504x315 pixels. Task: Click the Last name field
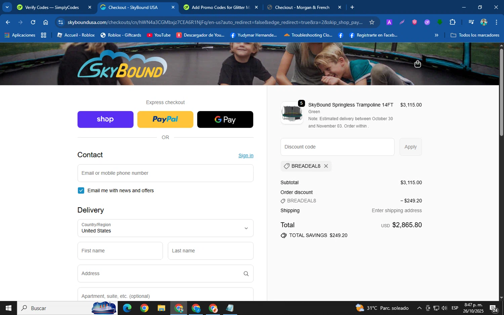tap(210, 251)
